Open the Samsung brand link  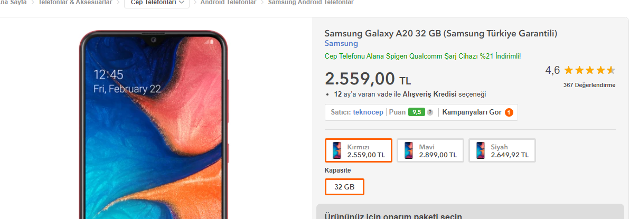coord(341,44)
